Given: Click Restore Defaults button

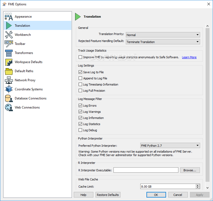Looking at the screenshot, I should (108, 195).
